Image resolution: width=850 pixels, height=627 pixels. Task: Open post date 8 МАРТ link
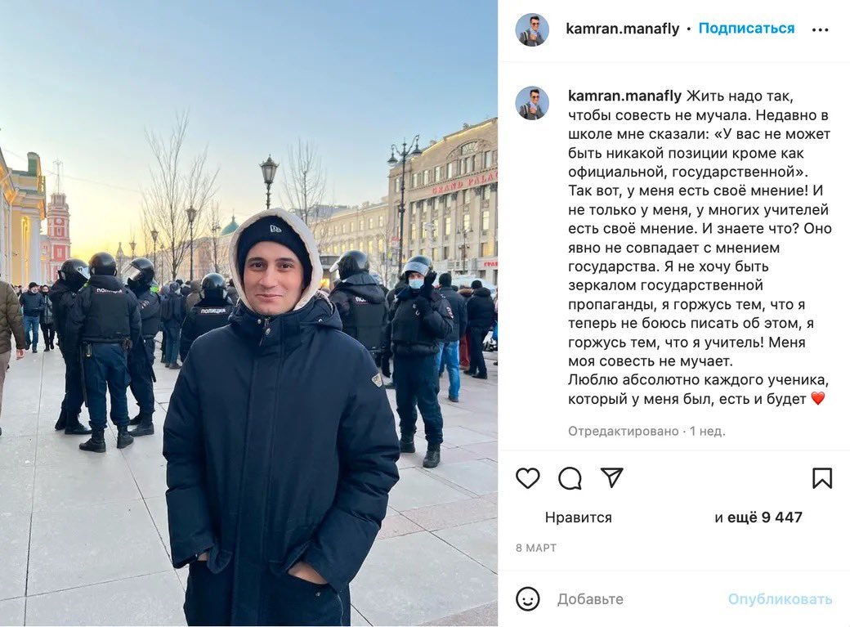[x=536, y=548]
